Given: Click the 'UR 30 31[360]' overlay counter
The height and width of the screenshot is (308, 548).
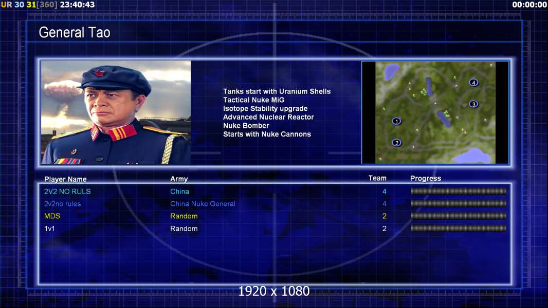Looking at the screenshot, I should point(29,5).
